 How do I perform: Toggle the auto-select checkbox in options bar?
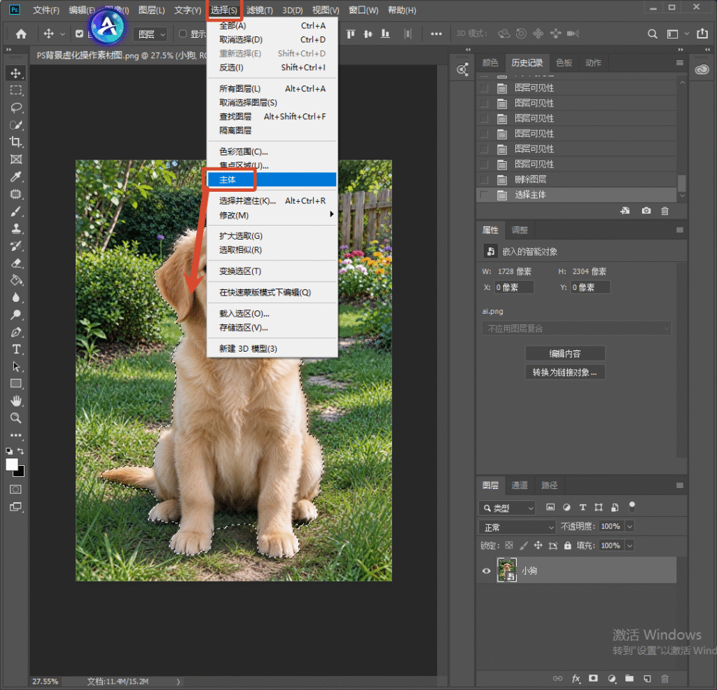click(80, 34)
